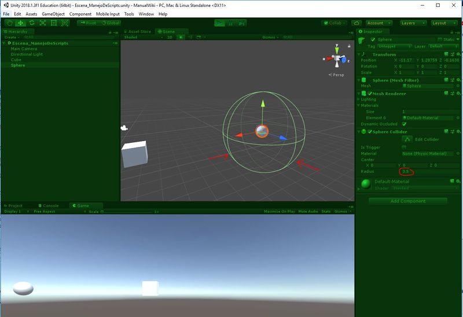Click the blue Z-axis move arrow

283,138
